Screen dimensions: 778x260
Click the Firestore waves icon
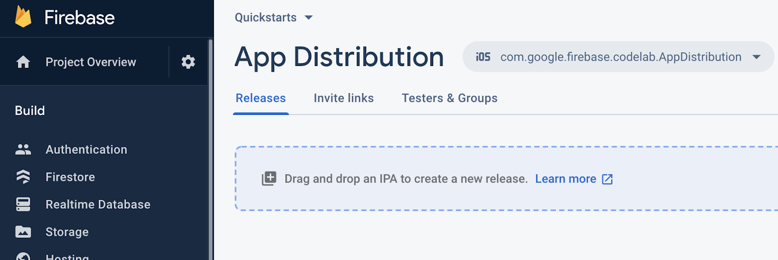tap(23, 177)
